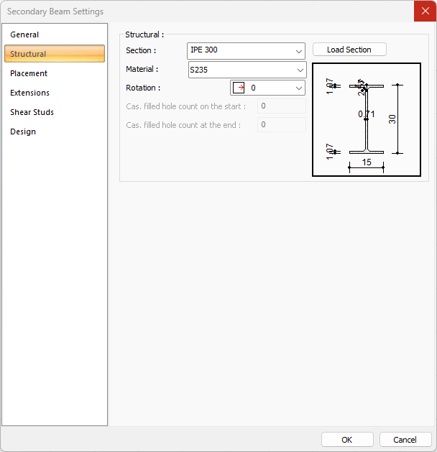
Task: Click the 0.71 web thickness label
Action: click(367, 114)
